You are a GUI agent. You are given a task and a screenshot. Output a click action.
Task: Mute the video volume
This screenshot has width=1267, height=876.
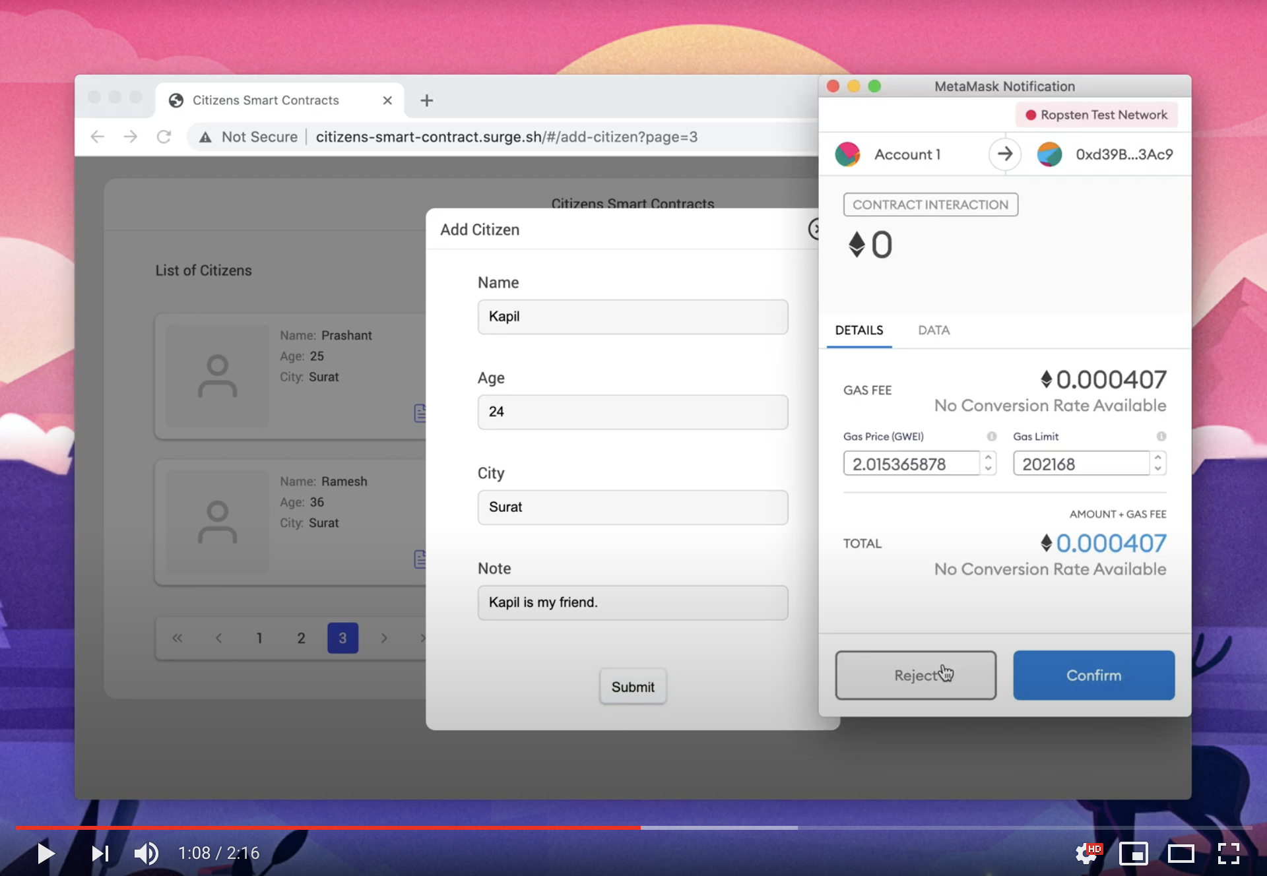pos(146,854)
